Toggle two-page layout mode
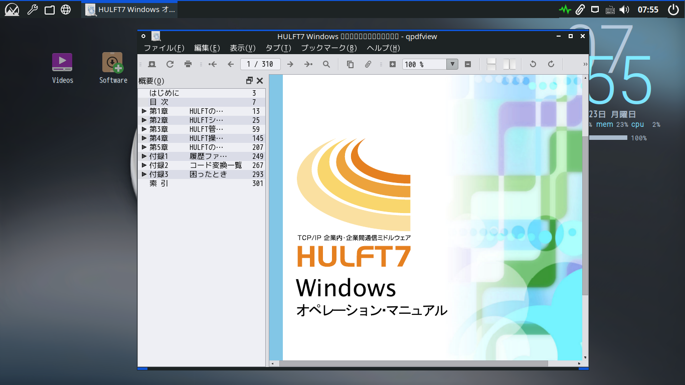This screenshot has width=685, height=385. 509,64
